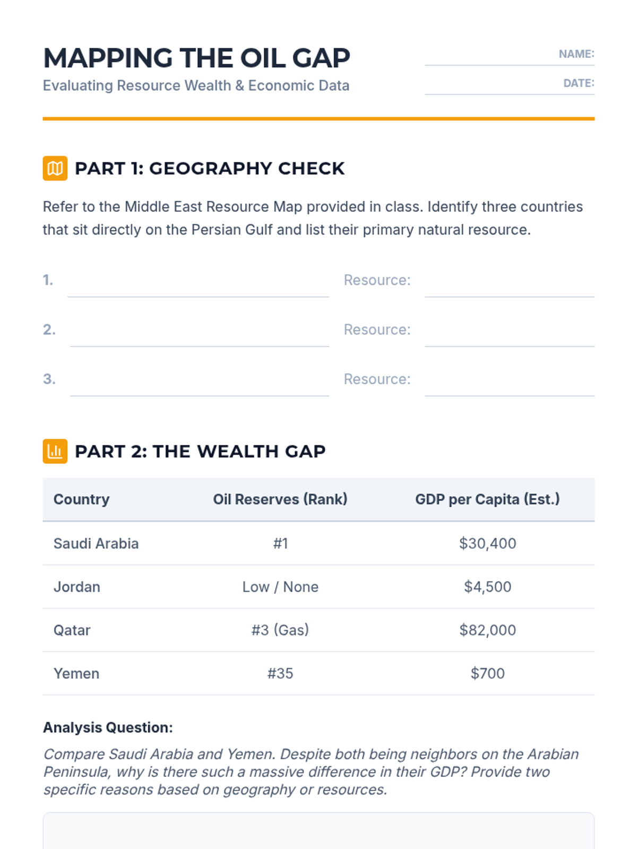Click the first country answer line
This screenshot has height=849, width=637.
coord(199,280)
